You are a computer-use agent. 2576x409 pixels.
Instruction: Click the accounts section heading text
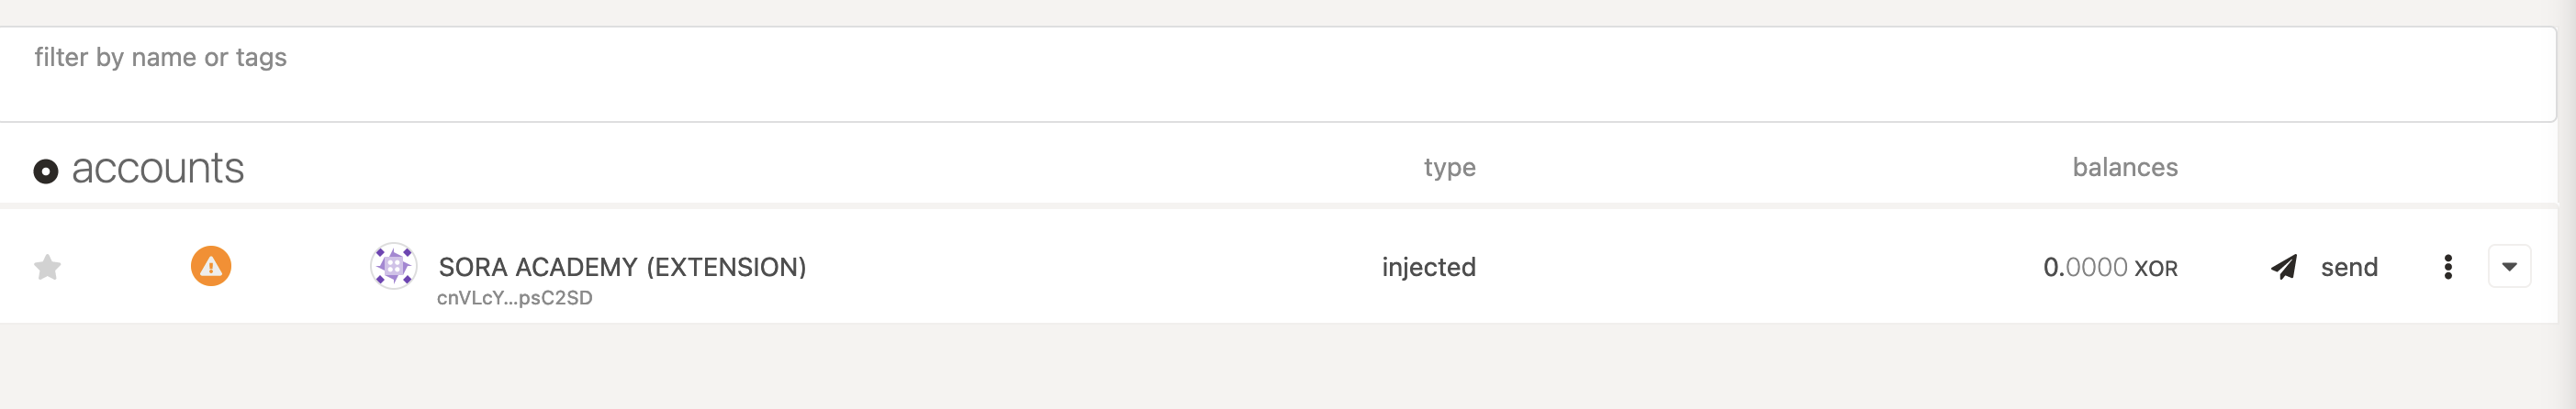point(158,168)
